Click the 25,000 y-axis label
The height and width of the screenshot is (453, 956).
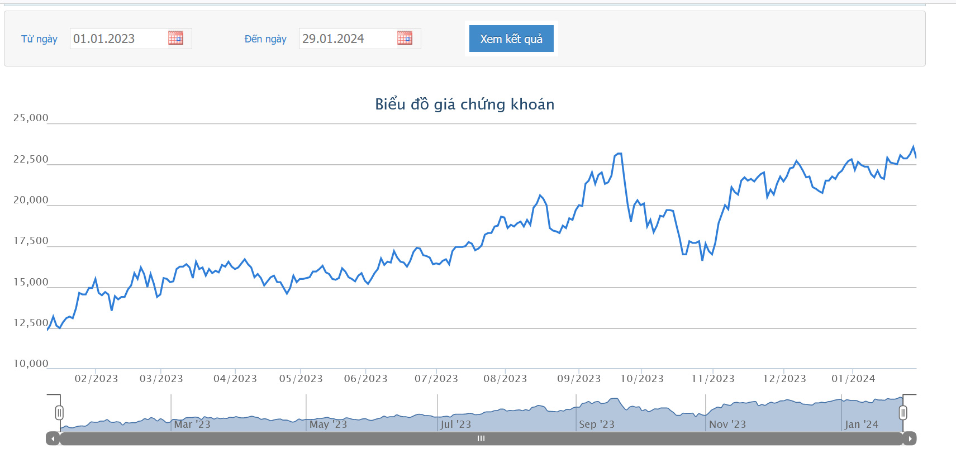tap(31, 118)
